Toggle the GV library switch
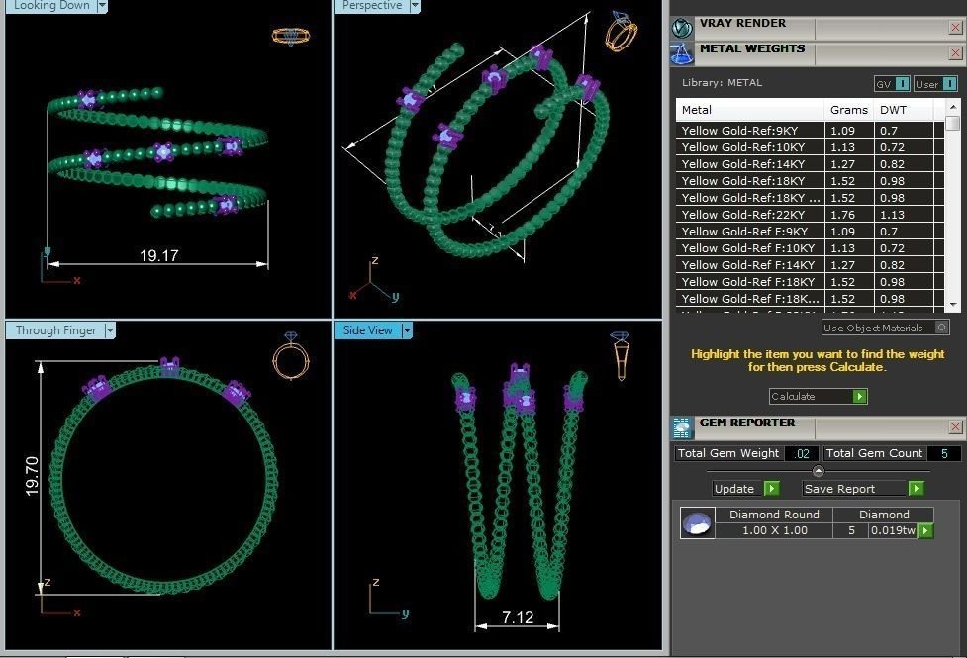The image size is (967, 658). [x=892, y=84]
